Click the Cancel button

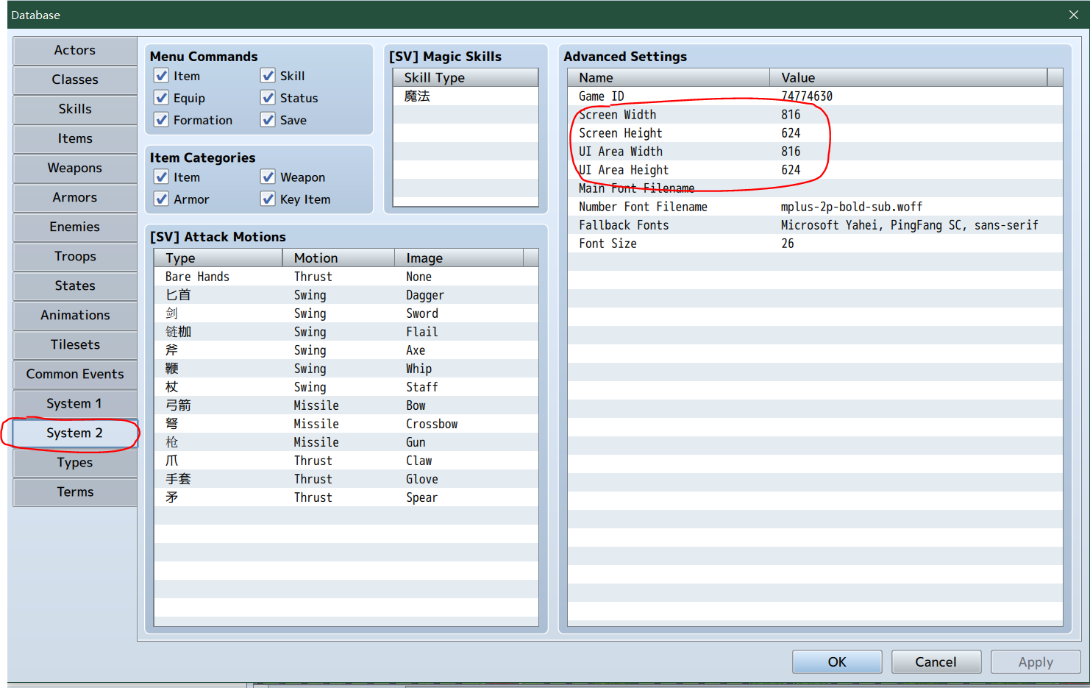pyautogui.click(x=936, y=662)
